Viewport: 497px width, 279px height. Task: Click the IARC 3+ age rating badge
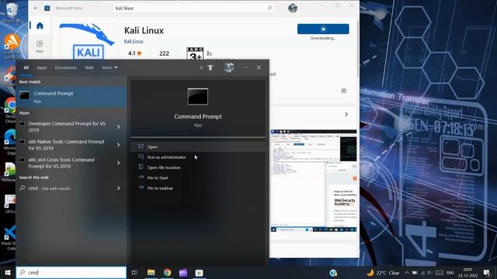[195, 54]
